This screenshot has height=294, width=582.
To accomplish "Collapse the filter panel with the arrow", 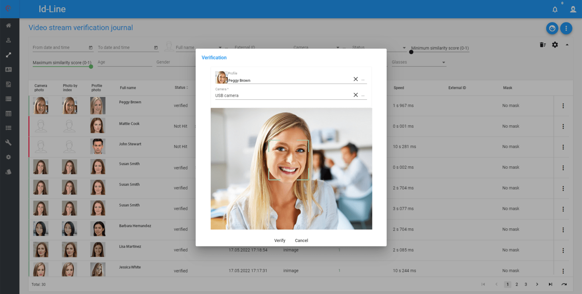I will point(567,45).
